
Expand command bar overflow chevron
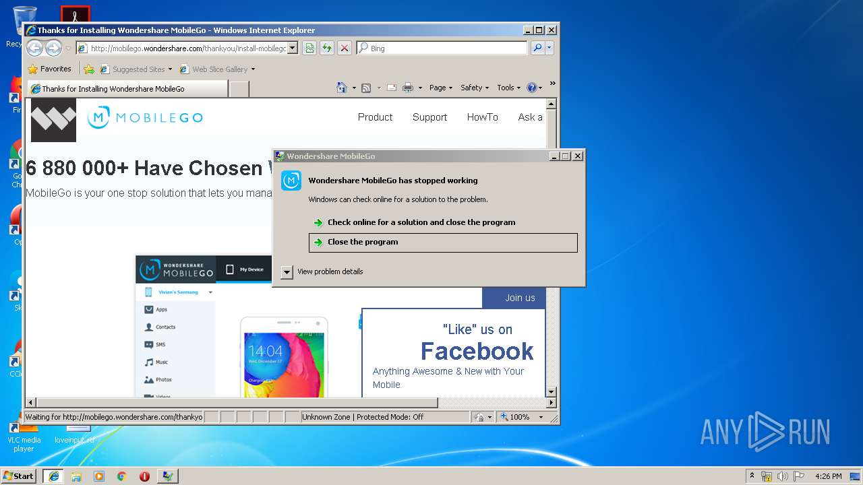coord(552,84)
